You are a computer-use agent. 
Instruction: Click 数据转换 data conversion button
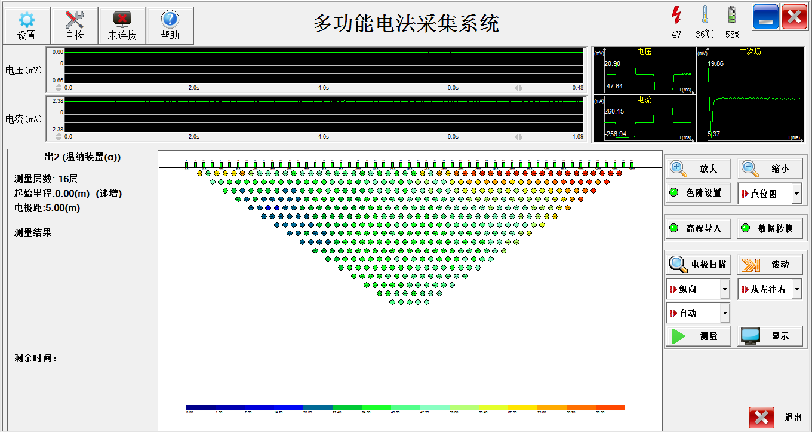pyautogui.click(x=770, y=228)
